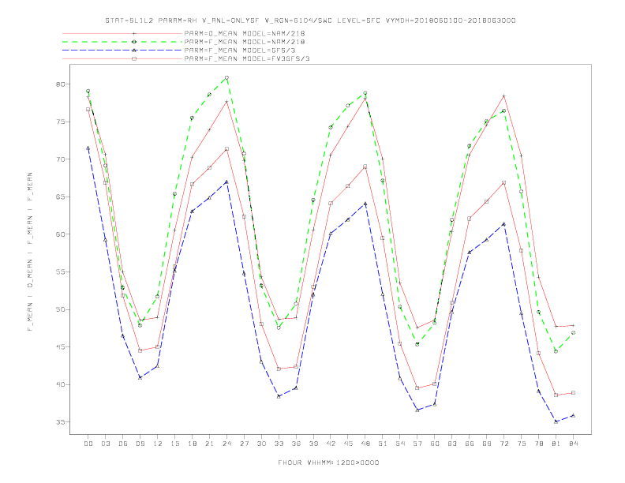Click x-axis forecast hour label 84
The width and height of the screenshot is (625, 483).
(574, 444)
